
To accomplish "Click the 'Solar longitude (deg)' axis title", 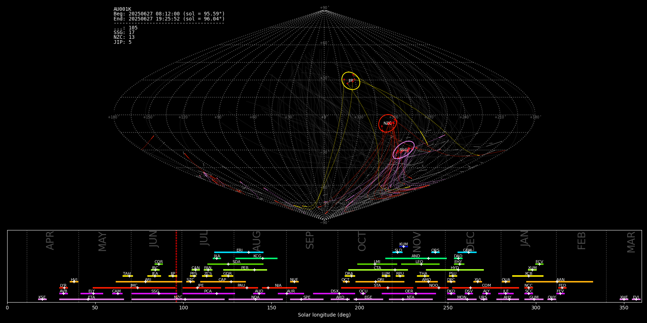I will [x=324, y=315].
